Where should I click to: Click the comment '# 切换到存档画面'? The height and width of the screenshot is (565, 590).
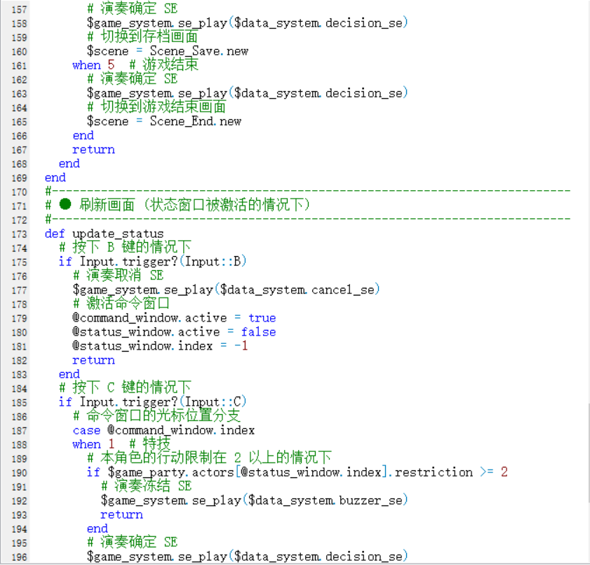pyautogui.click(x=142, y=36)
